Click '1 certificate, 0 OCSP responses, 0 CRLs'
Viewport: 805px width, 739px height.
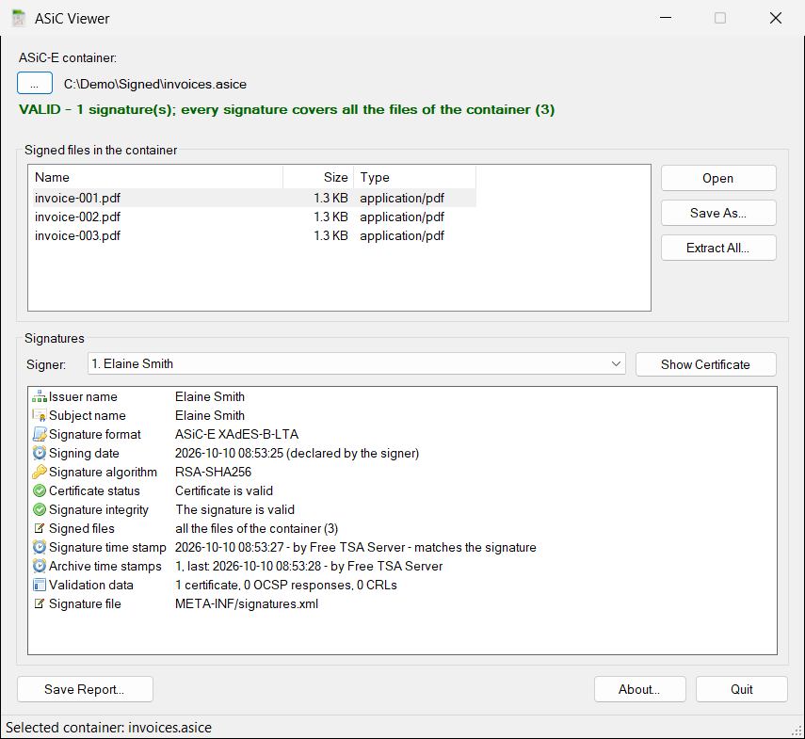[286, 585]
